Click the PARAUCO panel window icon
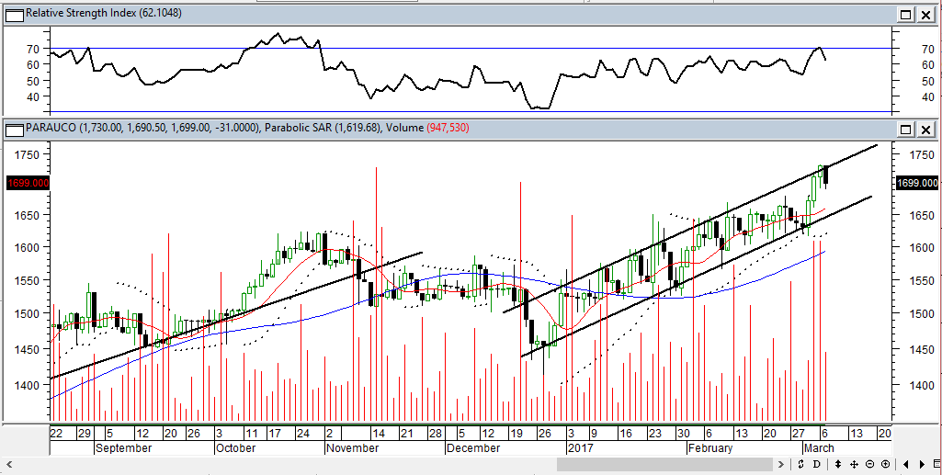The width and height of the screenshot is (942, 475). (x=15, y=129)
